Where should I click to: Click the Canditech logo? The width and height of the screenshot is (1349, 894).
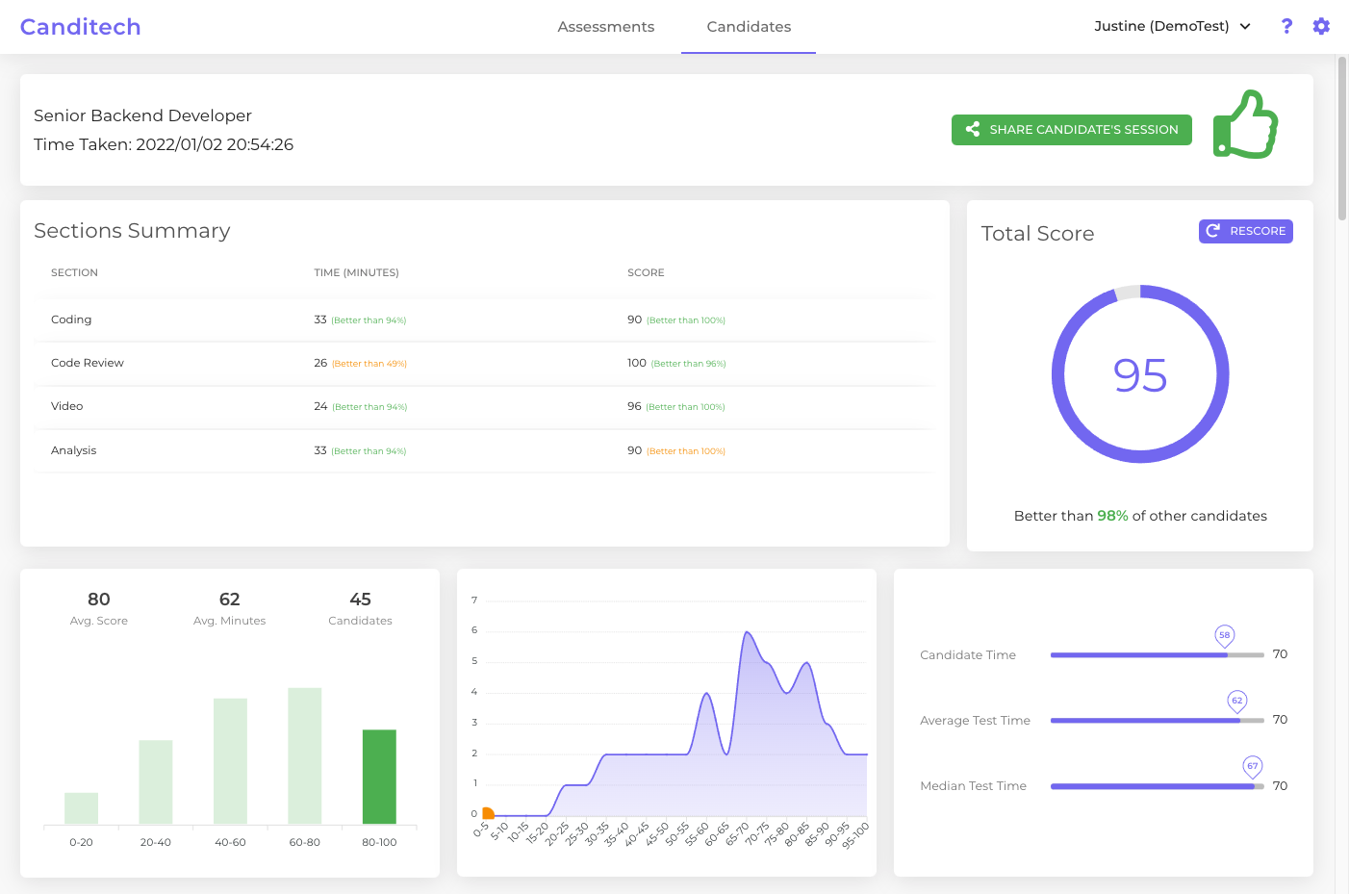click(x=80, y=26)
